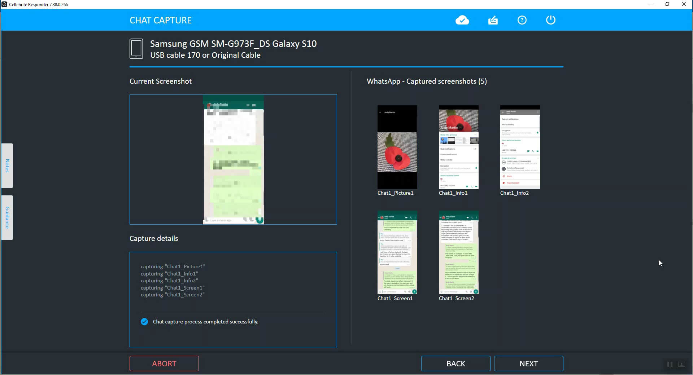Select the capturing "Chat1_Info2" log line
Screen dimensions: 693x375
[169, 281]
